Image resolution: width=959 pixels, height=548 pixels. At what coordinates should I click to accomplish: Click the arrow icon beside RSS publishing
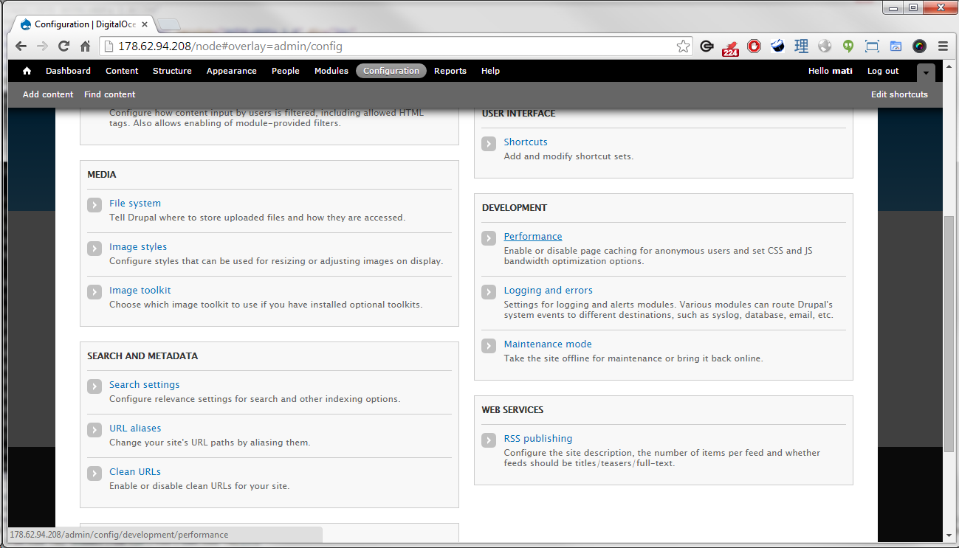tap(489, 440)
